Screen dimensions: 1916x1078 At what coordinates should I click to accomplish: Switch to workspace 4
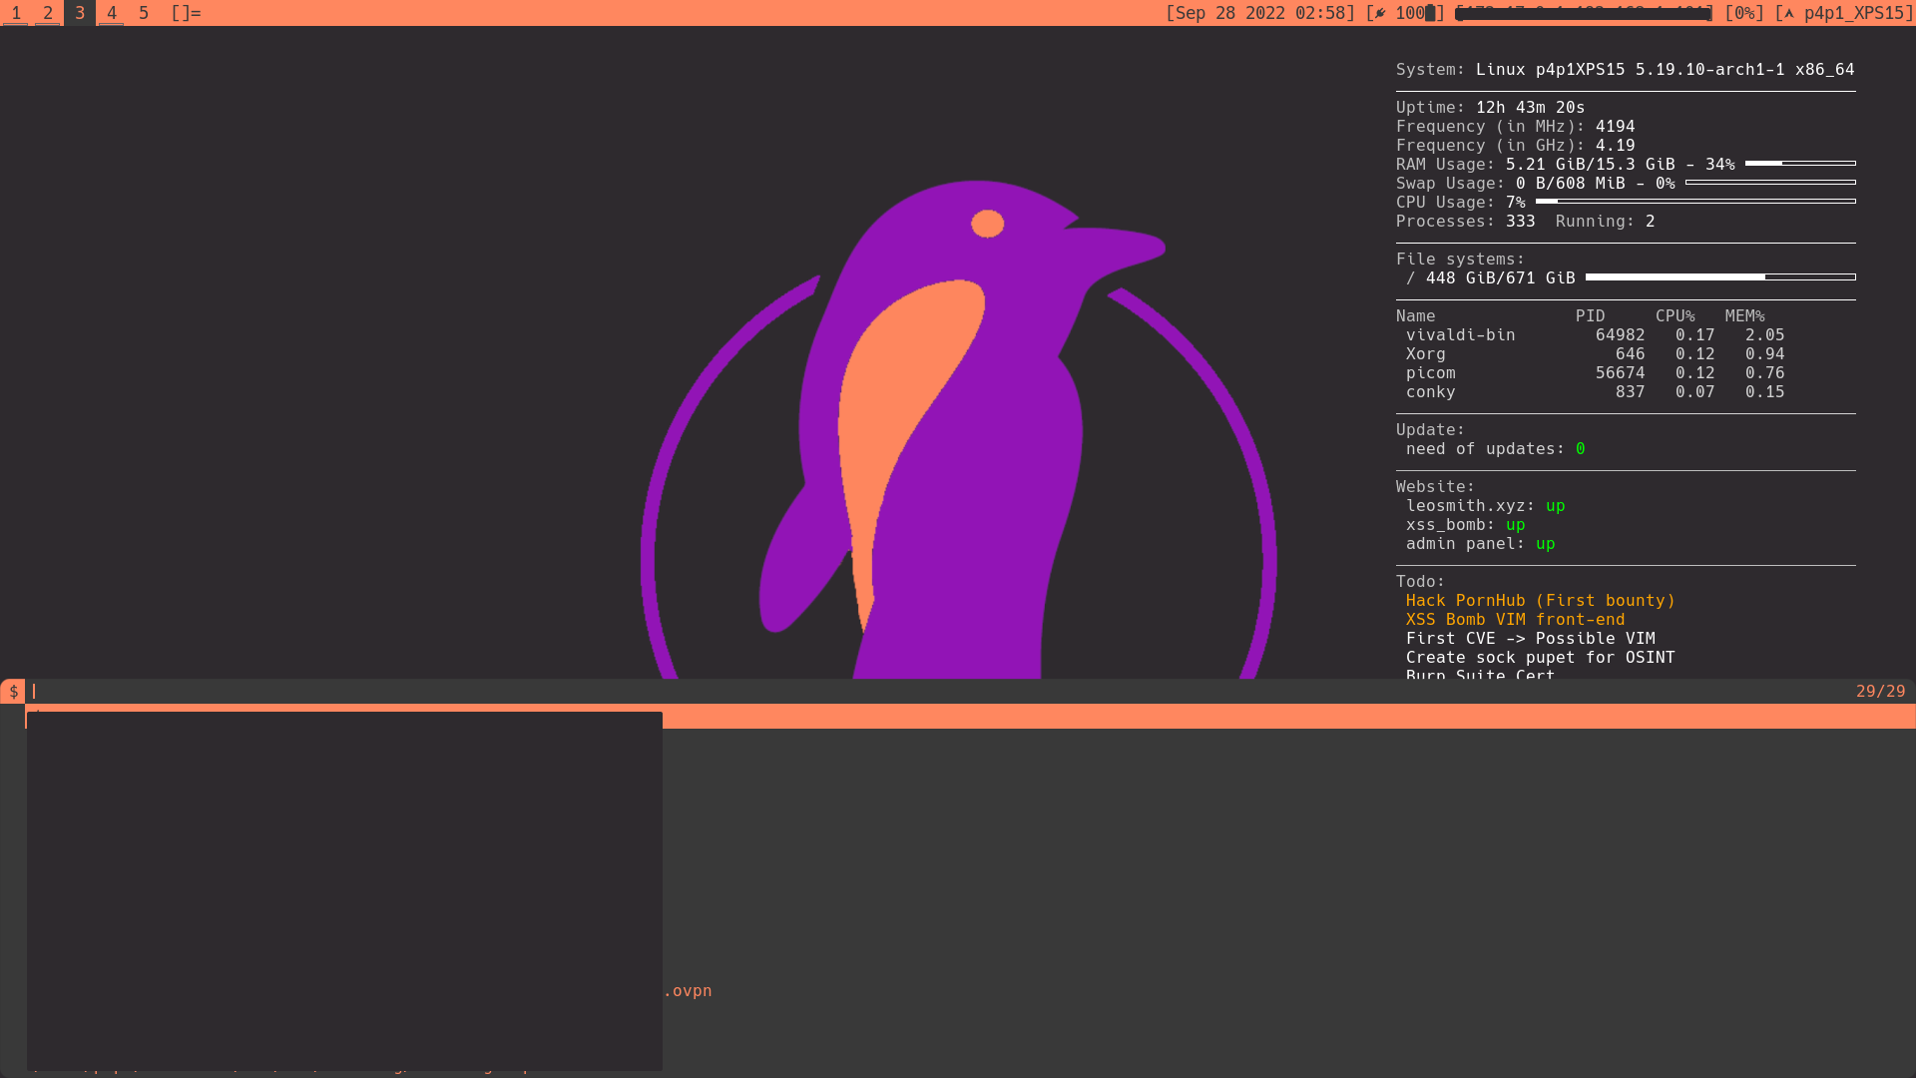(x=111, y=13)
